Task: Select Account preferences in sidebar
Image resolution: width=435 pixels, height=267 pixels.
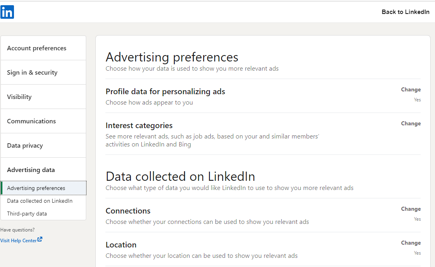Action: pos(36,48)
